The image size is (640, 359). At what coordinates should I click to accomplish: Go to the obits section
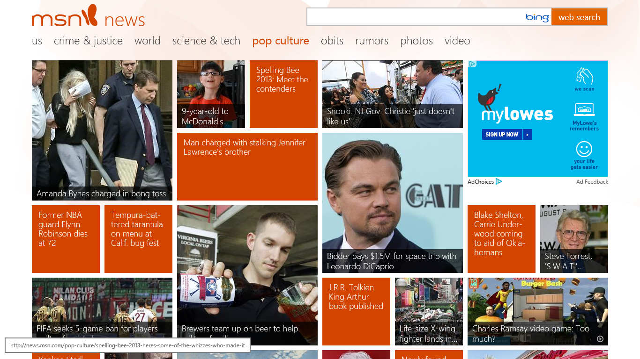coord(332,41)
